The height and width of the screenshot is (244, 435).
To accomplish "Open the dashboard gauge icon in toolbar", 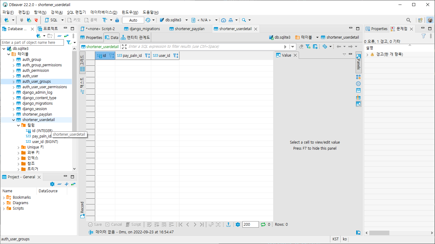I will coord(224,20).
